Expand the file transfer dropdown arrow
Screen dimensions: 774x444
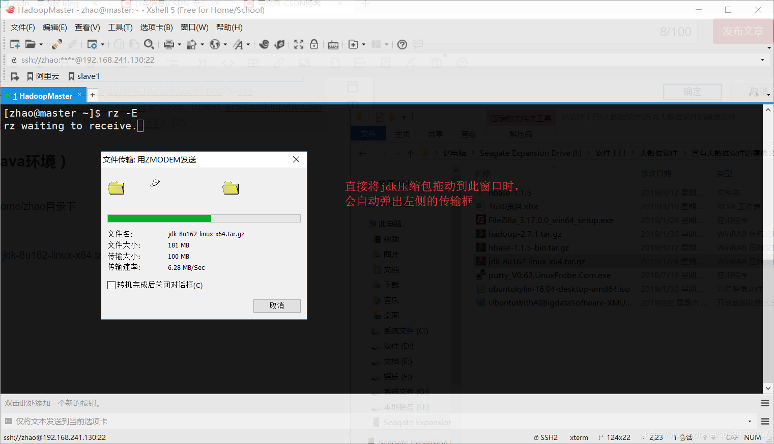202,44
